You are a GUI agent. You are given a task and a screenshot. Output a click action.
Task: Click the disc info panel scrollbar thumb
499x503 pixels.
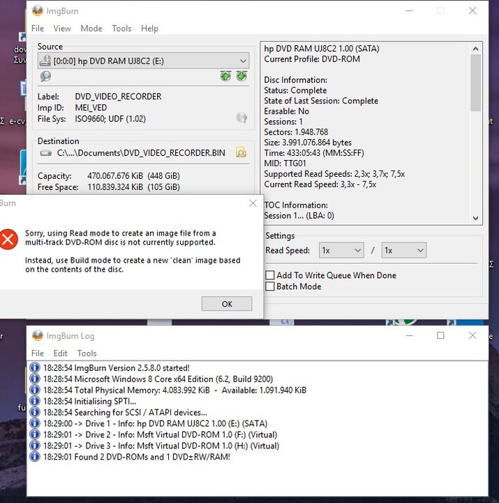(x=475, y=82)
